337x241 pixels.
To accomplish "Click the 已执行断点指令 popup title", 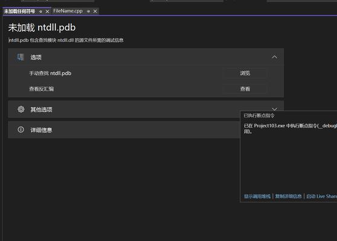I will pos(259,116).
